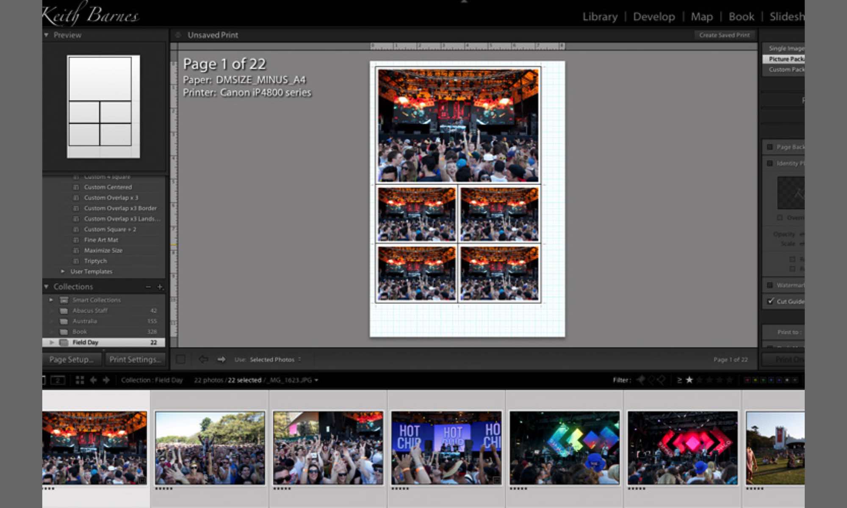This screenshot has height=508, width=847.
Task: Go to previous page with the left arrow
Action: (203, 359)
